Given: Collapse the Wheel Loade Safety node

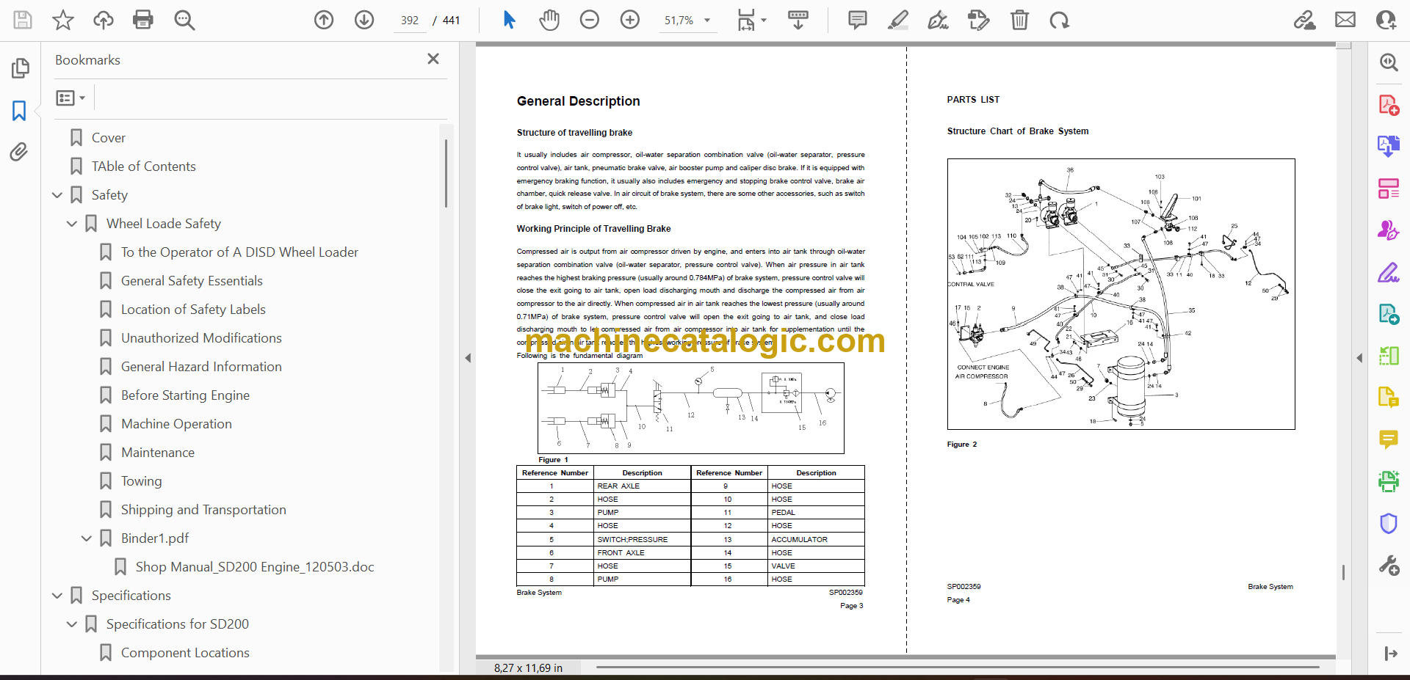Looking at the screenshot, I should pyautogui.click(x=72, y=224).
